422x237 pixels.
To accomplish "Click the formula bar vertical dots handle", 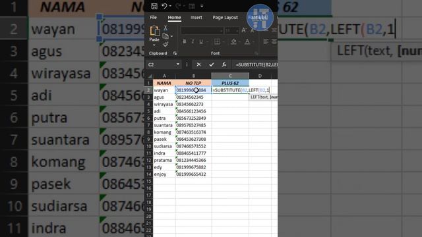I will 187,65.
